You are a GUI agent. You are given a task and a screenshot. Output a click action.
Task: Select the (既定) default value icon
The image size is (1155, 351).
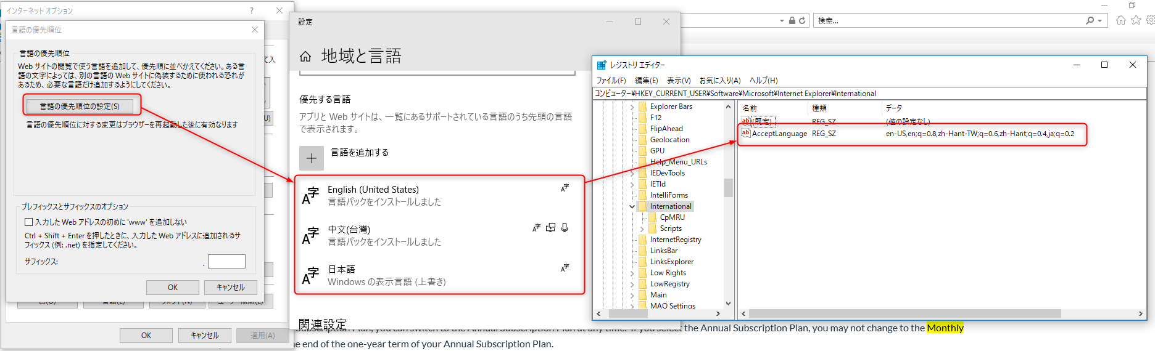[745, 121]
